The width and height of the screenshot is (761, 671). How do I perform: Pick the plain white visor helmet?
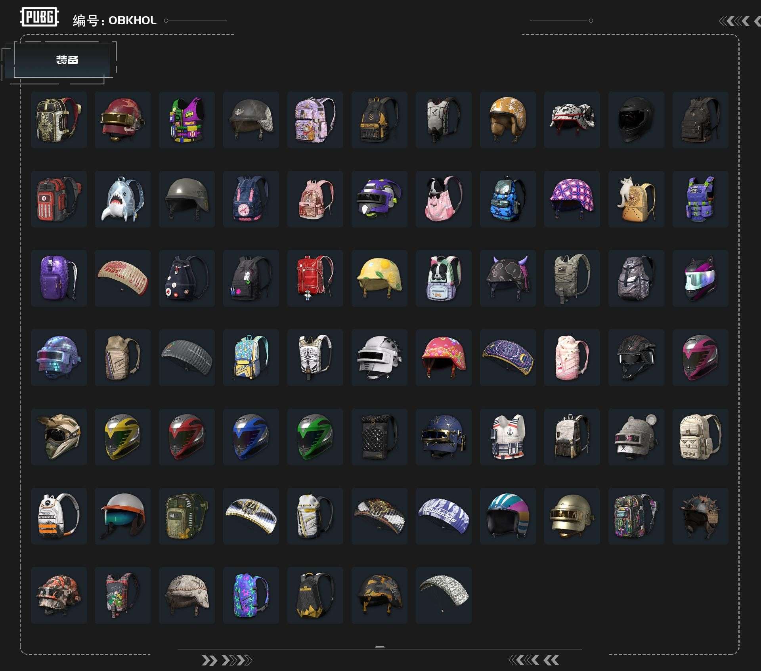point(380,357)
